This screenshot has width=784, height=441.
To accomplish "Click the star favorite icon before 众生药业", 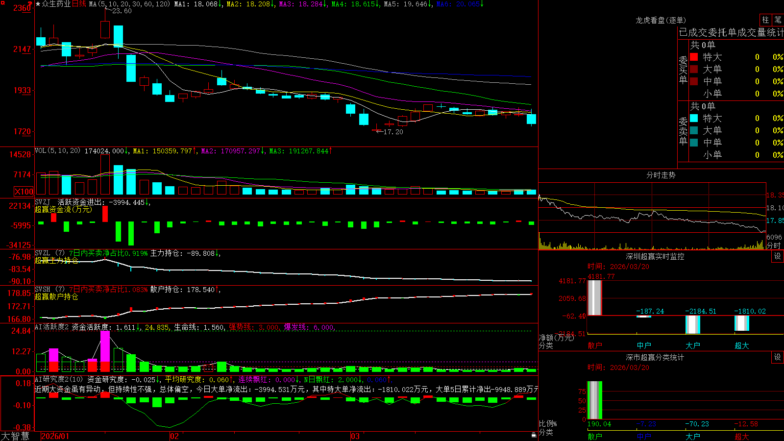I will click(38, 4).
